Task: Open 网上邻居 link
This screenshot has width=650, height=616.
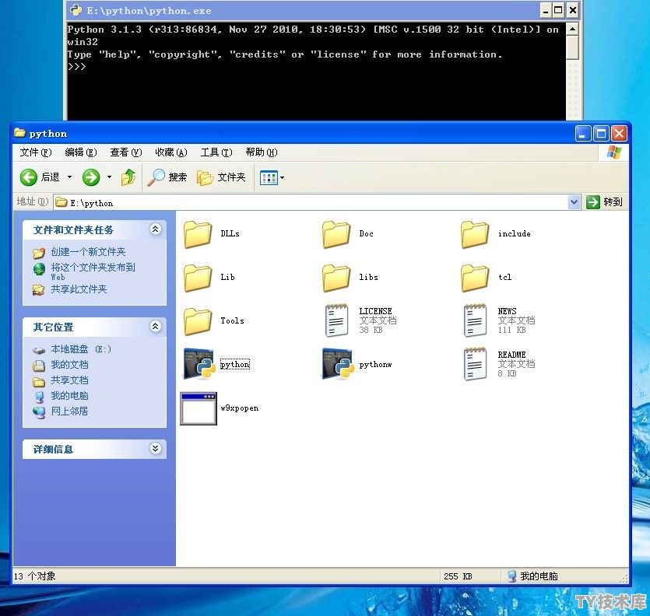Action: coord(69,411)
